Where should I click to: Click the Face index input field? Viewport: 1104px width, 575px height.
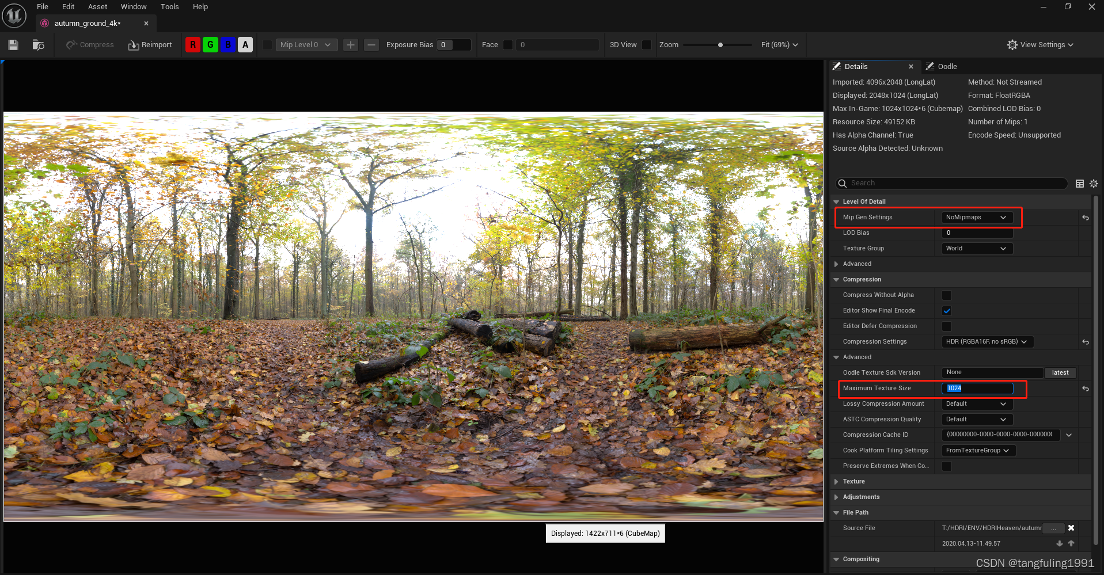[x=557, y=45]
